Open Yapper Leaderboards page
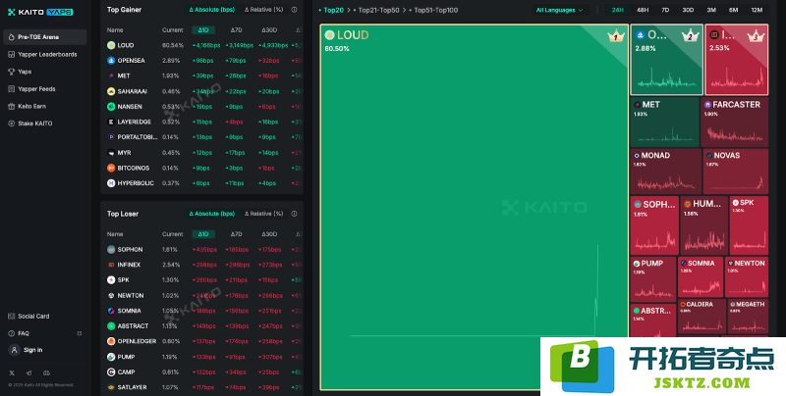The width and height of the screenshot is (786, 396). click(x=42, y=55)
